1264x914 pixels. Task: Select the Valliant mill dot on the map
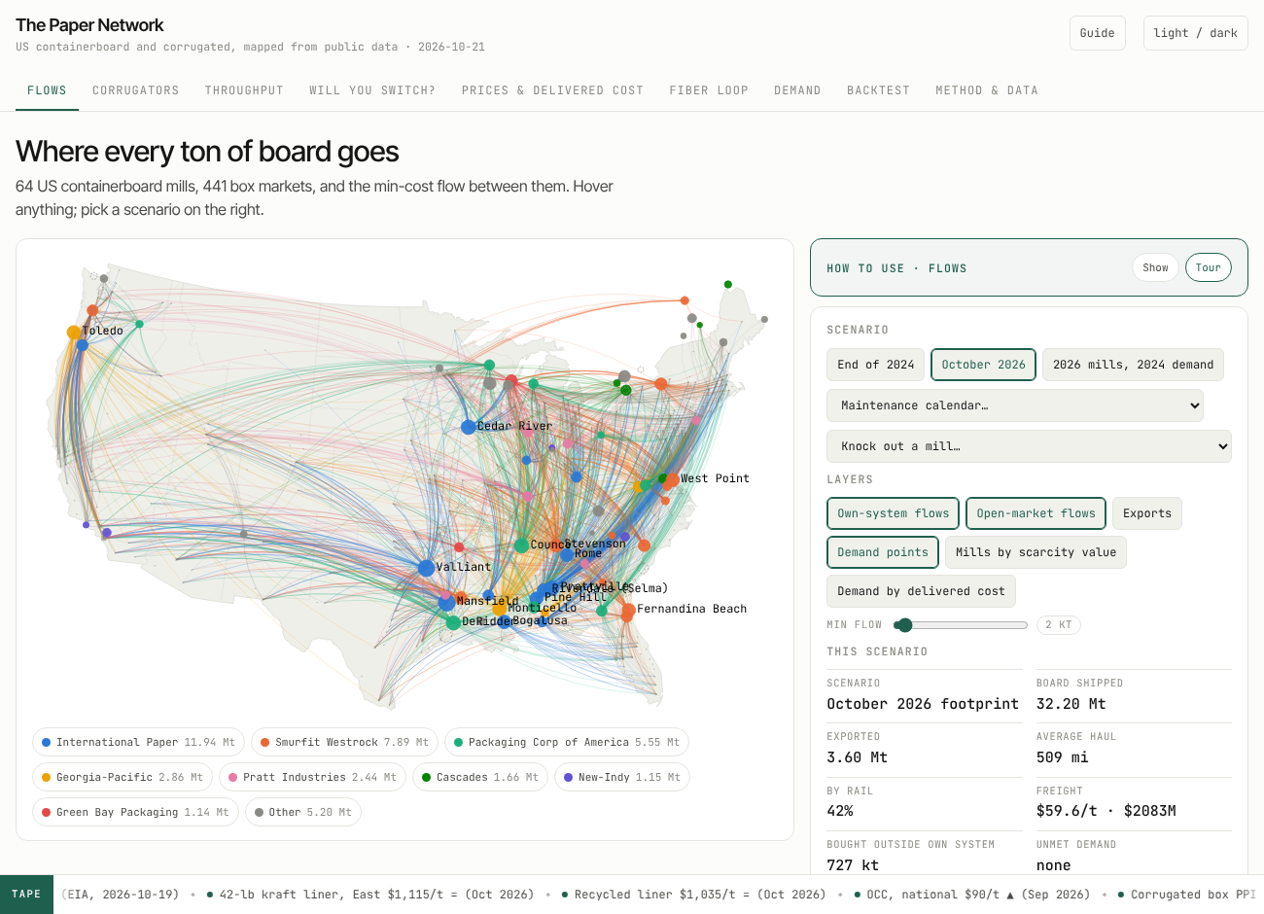426,568
